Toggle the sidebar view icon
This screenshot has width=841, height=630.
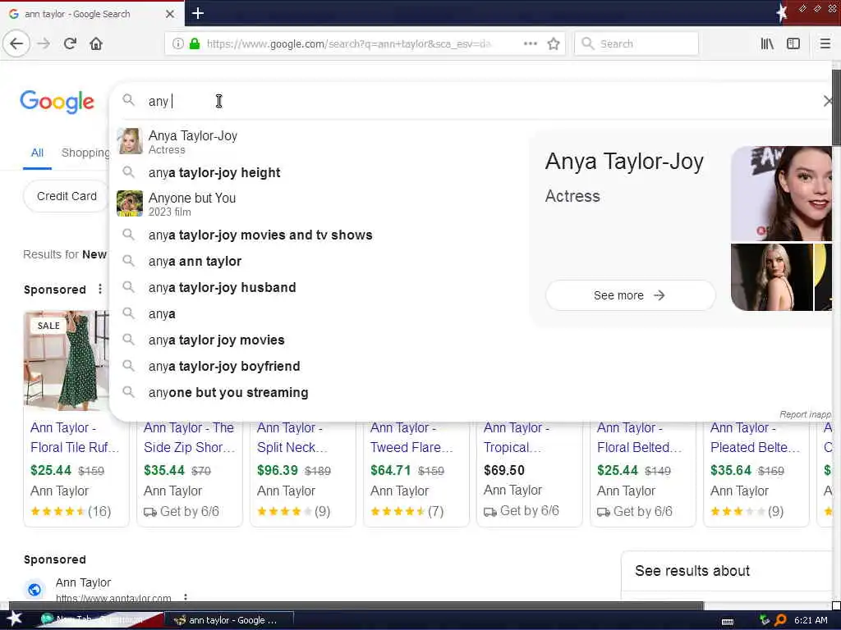(x=793, y=43)
